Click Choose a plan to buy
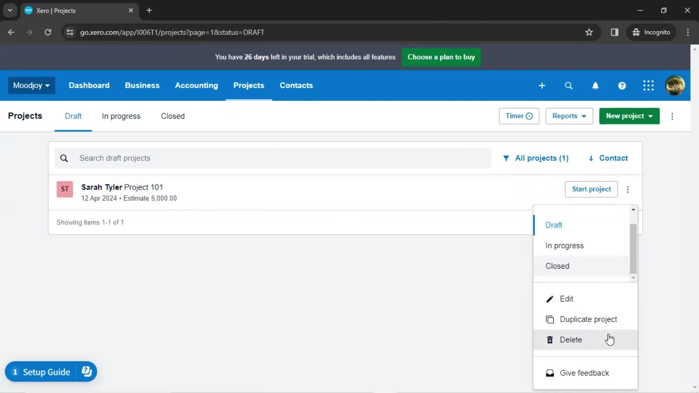Viewport: 699px width, 393px height. click(x=441, y=57)
